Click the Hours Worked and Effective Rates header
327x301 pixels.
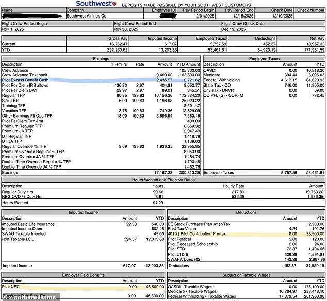coord(163,180)
